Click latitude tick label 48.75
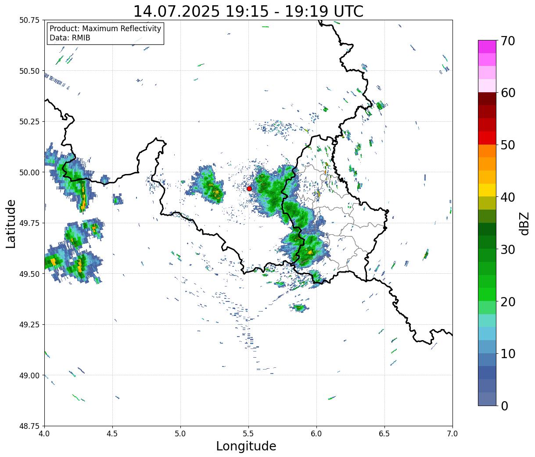This screenshot has height=457, width=535. coord(29,426)
